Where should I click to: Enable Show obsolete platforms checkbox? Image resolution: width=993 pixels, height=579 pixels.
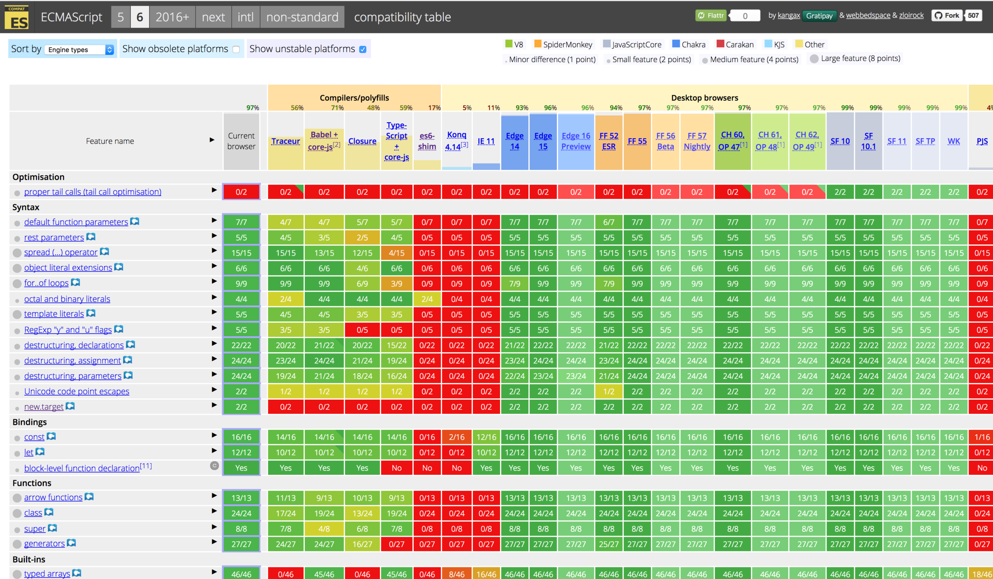tap(236, 49)
